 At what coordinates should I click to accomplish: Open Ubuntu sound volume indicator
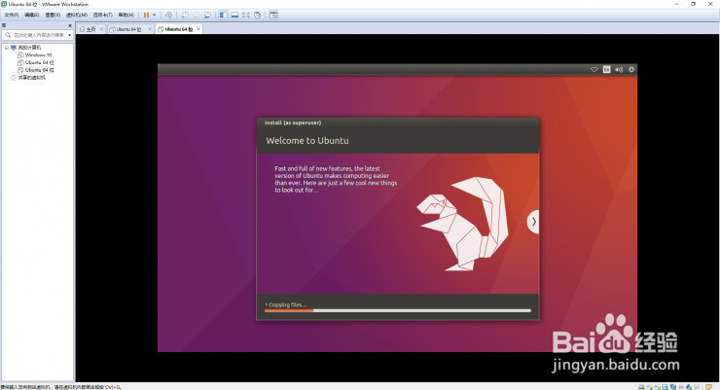point(619,69)
